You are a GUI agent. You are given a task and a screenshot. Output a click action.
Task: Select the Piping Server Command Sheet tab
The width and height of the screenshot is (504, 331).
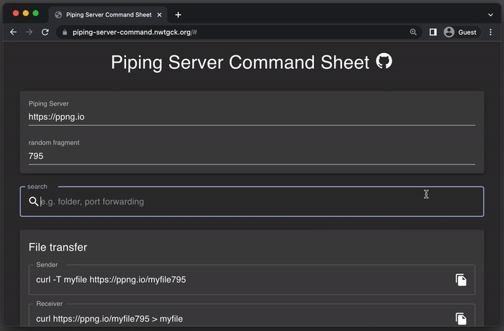click(108, 14)
